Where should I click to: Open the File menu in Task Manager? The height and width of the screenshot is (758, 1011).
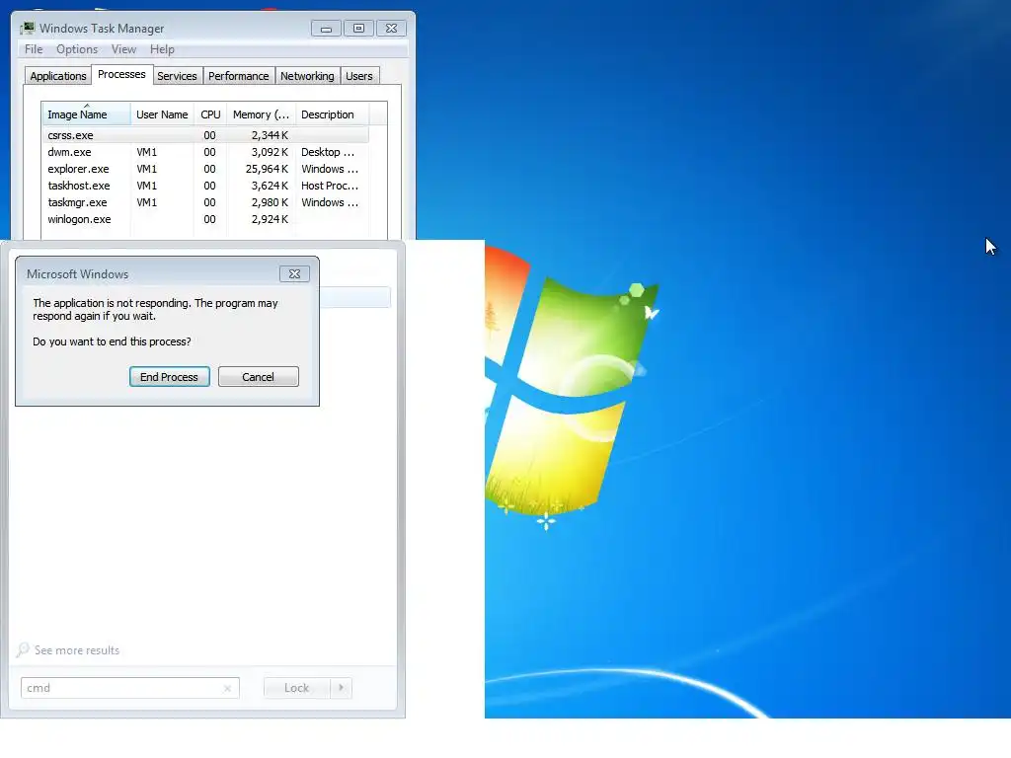[x=34, y=49]
